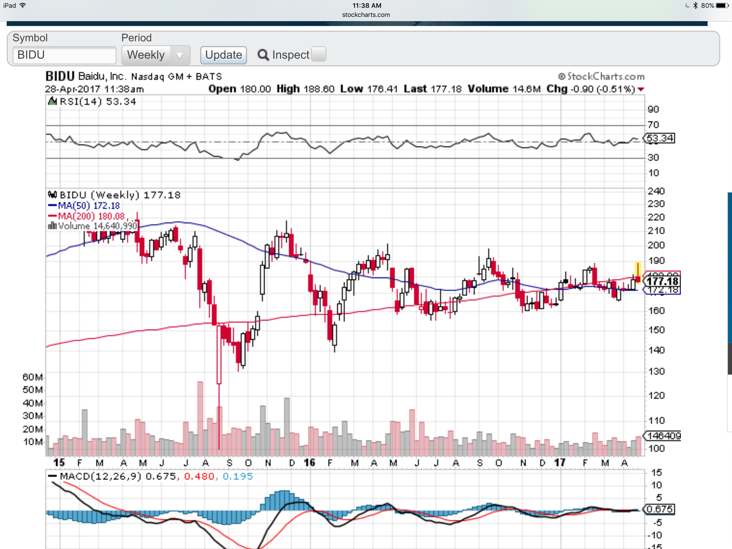Click the Inspect magnifier icon
This screenshot has width=732, height=549.
263,55
